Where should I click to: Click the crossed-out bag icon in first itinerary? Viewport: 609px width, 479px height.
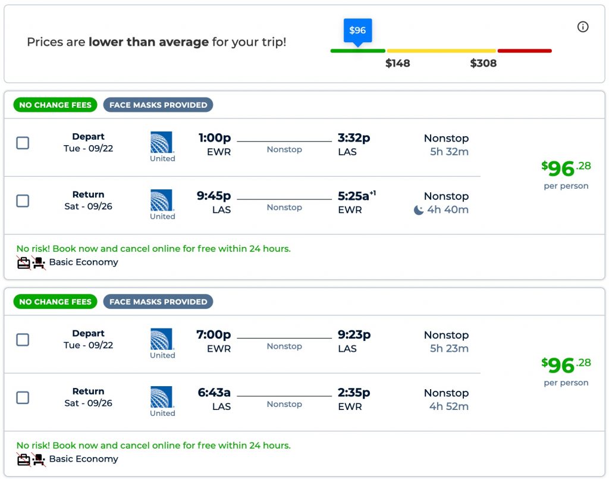tap(24, 262)
